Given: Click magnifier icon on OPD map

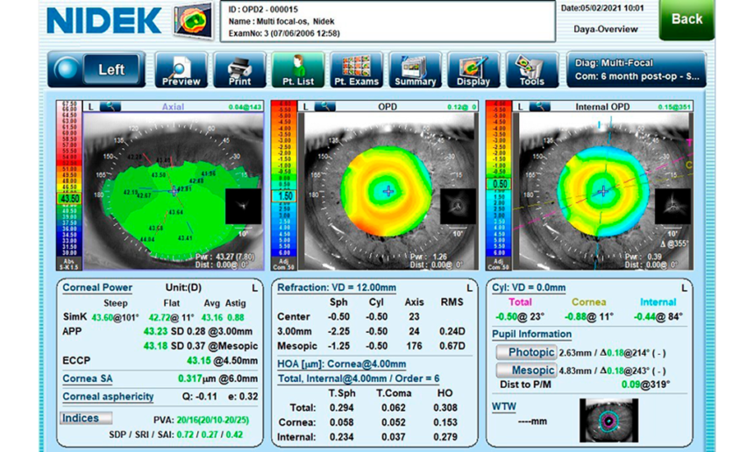Looking at the screenshot, I should [x=324, y=107].
